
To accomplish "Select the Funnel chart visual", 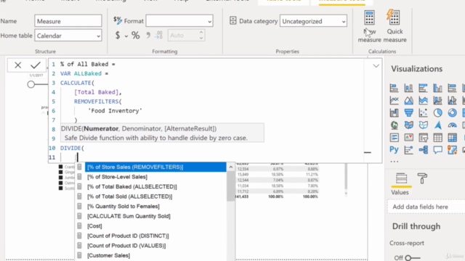I will point(408,113).
